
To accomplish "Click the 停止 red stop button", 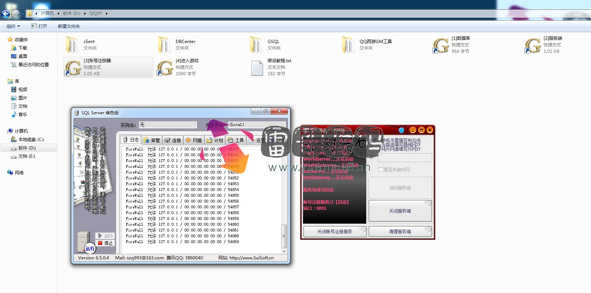I will [105, 243].
